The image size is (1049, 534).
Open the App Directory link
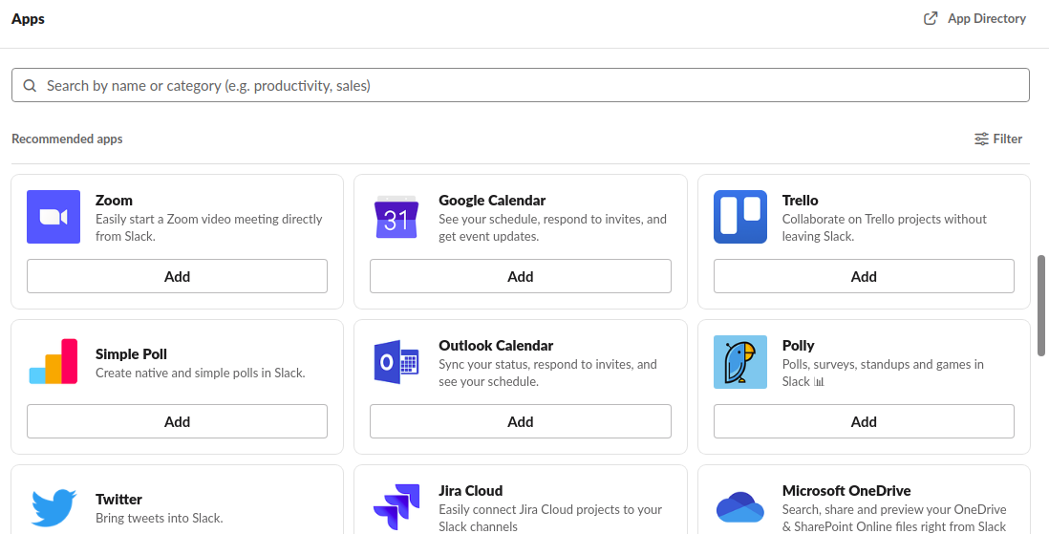click(x=974, y=19)
